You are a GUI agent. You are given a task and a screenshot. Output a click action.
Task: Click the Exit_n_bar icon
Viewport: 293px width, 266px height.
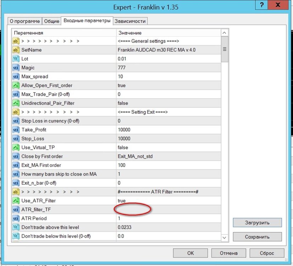click(x=16, y=183)
